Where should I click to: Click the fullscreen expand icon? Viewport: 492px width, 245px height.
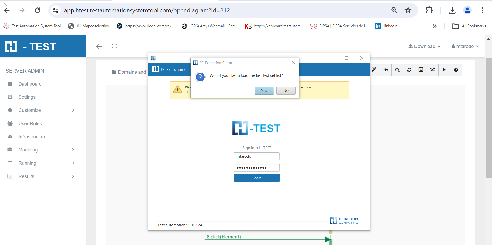[114, 46]
